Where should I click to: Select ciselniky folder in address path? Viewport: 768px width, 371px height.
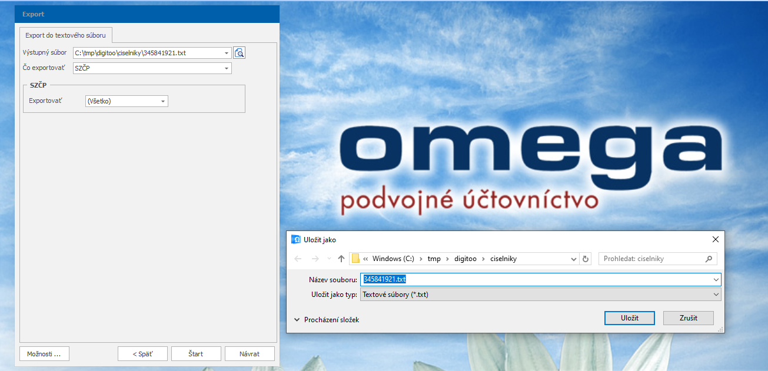click(x=503, y=259)
